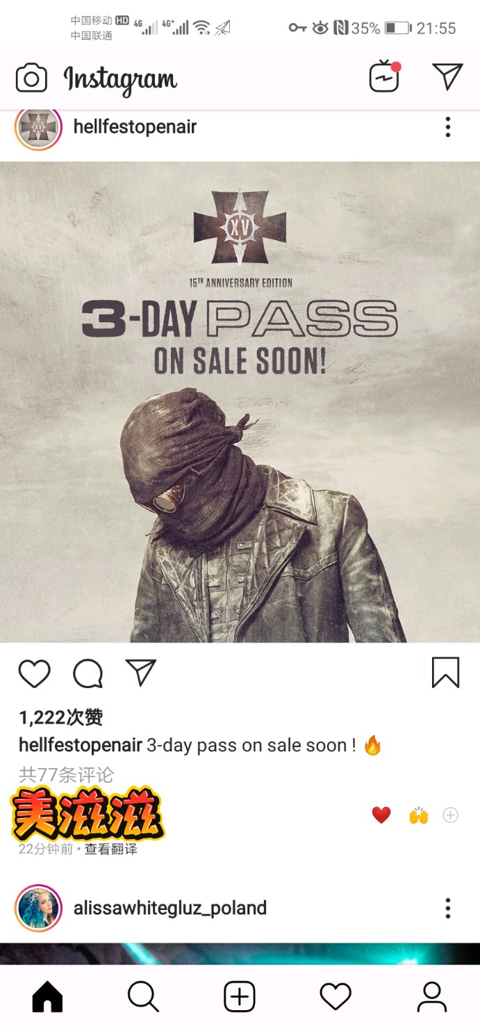The height and width of the screenshot is (1029, 480).
Task: Open IGTV from the top bar
Action: coord(385,77)
